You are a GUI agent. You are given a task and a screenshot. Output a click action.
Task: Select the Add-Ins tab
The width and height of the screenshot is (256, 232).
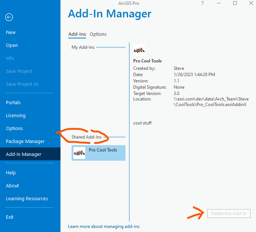click(77, 34)
